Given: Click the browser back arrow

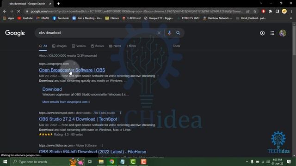Looking at the screenshot, I should 5,11.
